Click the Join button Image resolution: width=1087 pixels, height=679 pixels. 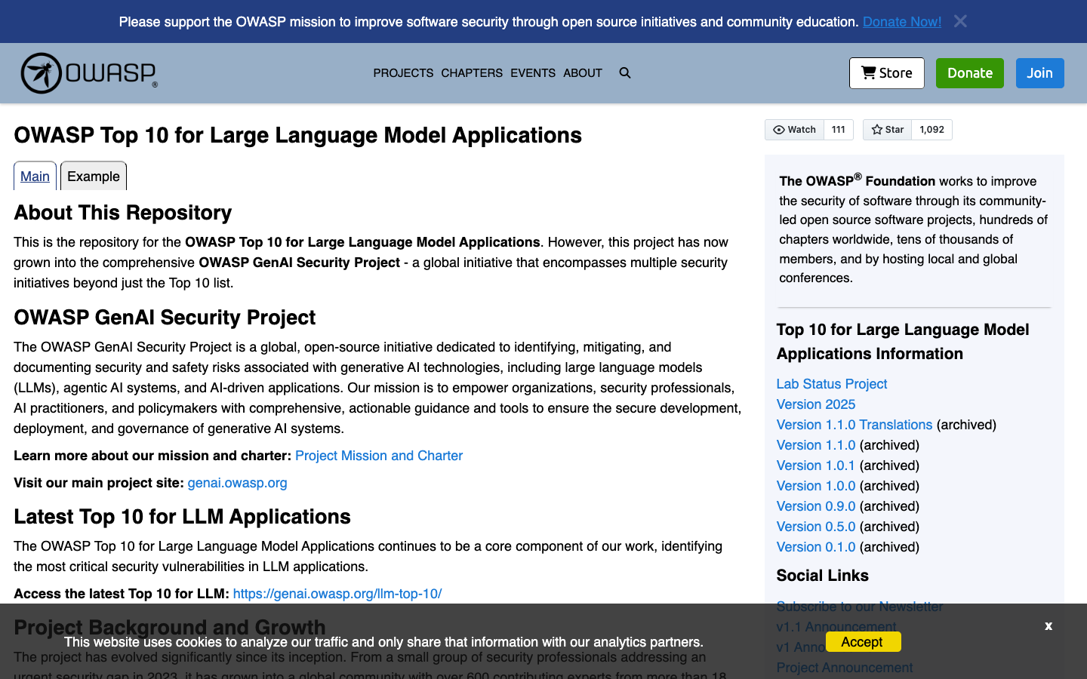click(1039, 72)
